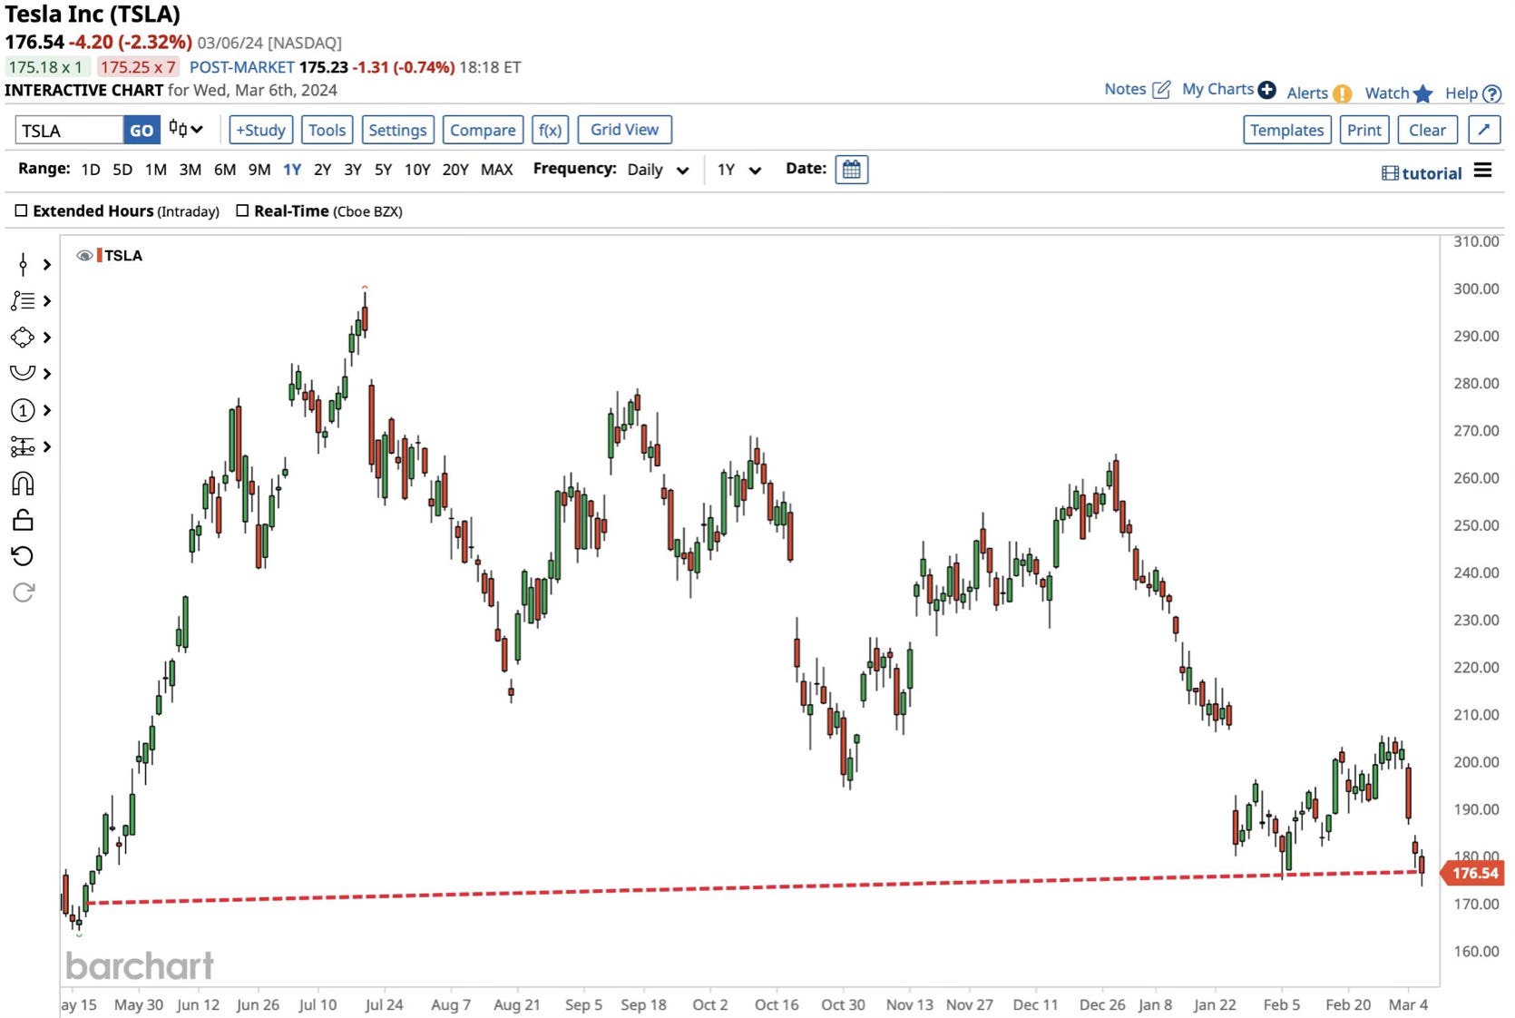Open the Help question mark icon
This screenshot has height=1018, width=1515.
point(1491,93)
